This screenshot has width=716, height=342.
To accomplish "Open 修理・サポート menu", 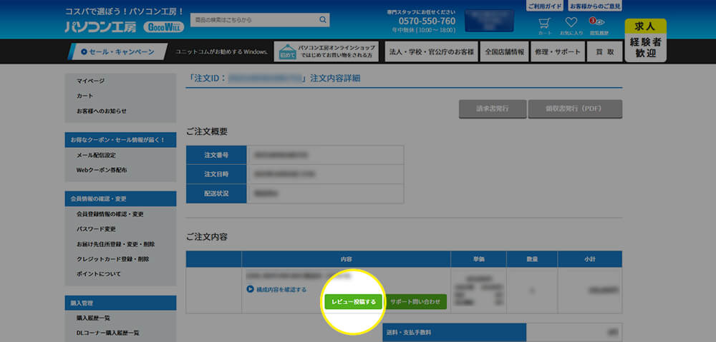I will [558, 51].
